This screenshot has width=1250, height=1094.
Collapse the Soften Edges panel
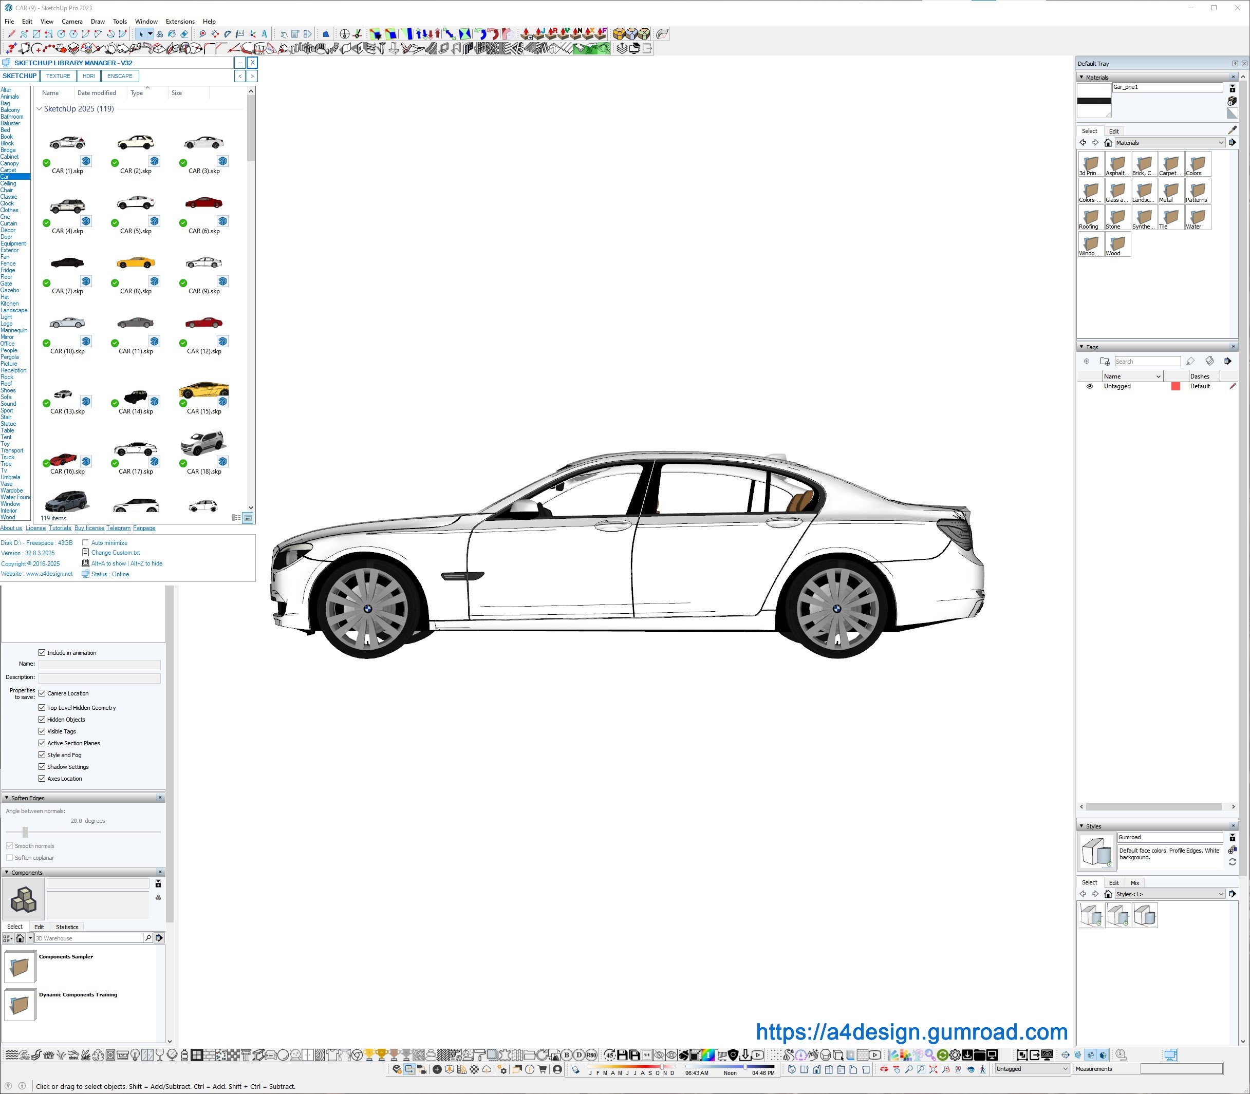point(7,798)
